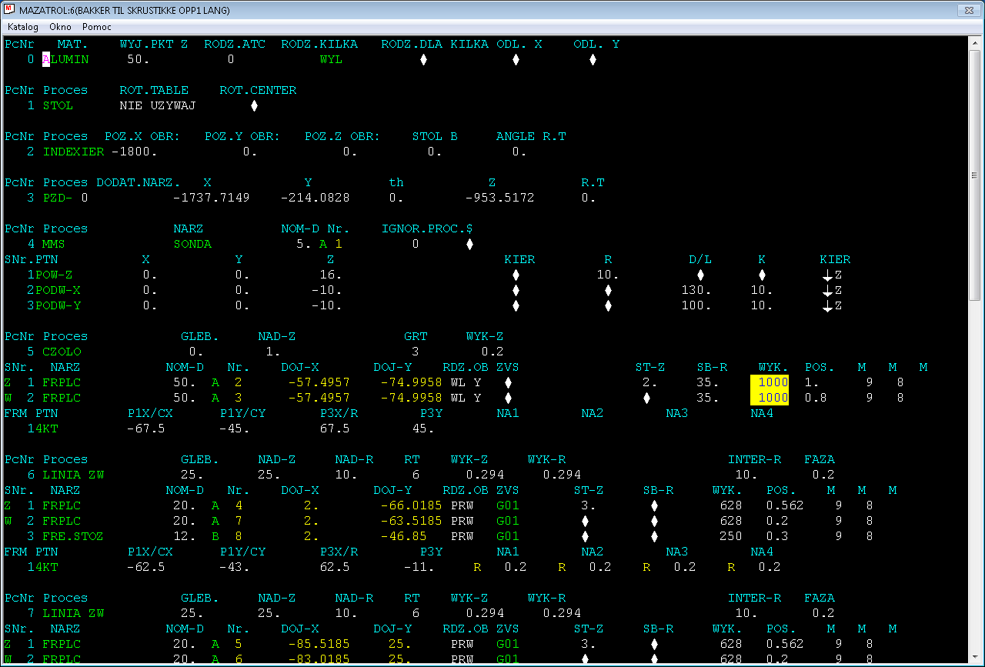
Task: Click the diamond under IGNOR.PROC.$
Action: [469, 244]
